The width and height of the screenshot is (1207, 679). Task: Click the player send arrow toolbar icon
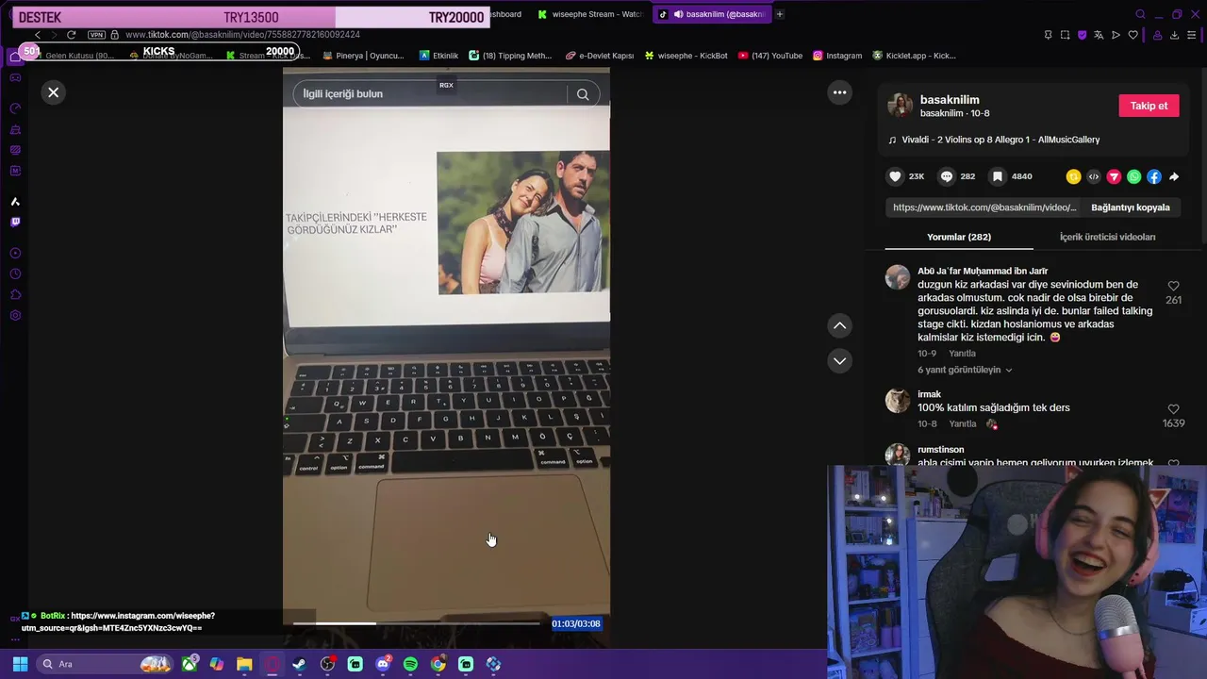[1116, 35]
